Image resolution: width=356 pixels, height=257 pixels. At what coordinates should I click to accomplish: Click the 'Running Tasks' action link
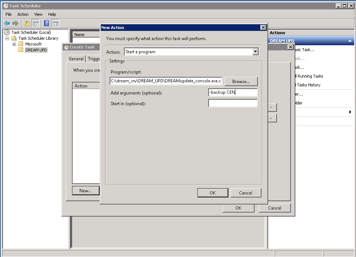pyautogui.click(x=310, y=76)
